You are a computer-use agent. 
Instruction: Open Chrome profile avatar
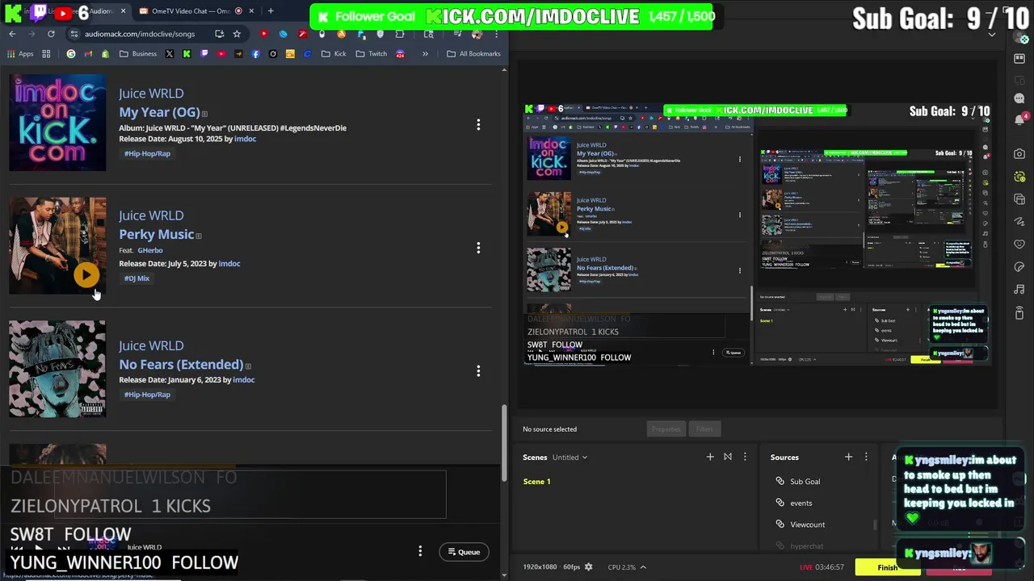(x=477, y=34)
